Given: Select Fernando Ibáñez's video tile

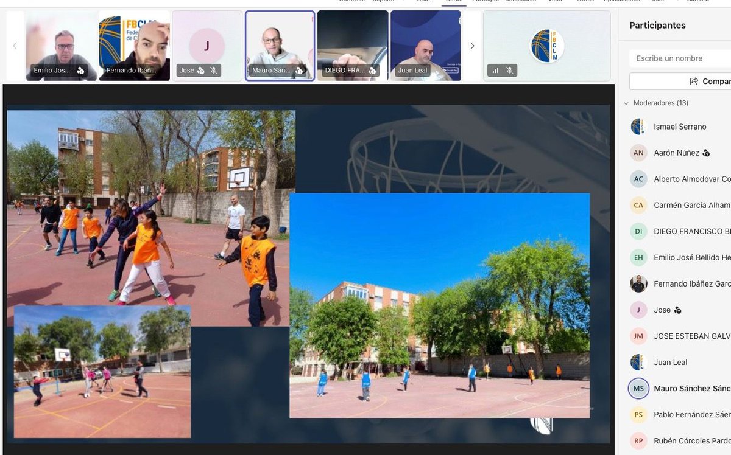Looking at the screenshot, I should click(134, 46).
